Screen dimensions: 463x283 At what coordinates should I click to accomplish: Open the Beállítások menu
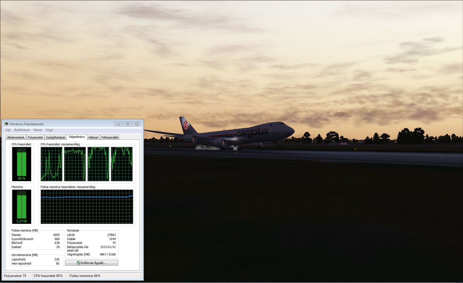click(x=22, y=130)
